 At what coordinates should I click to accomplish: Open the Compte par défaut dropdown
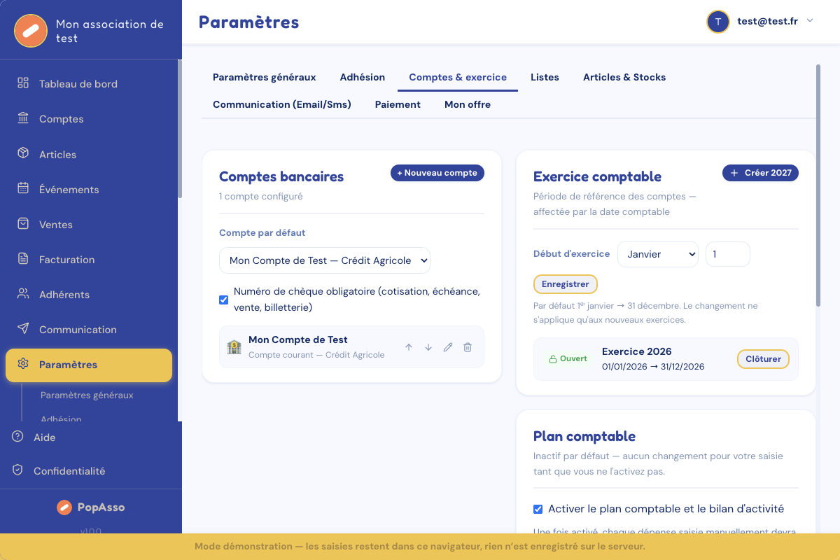coord(325,260)
